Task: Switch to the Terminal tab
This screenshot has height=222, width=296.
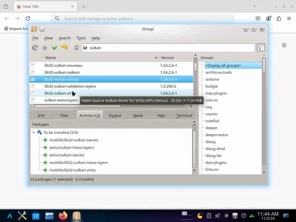Action: coord(184,115)
